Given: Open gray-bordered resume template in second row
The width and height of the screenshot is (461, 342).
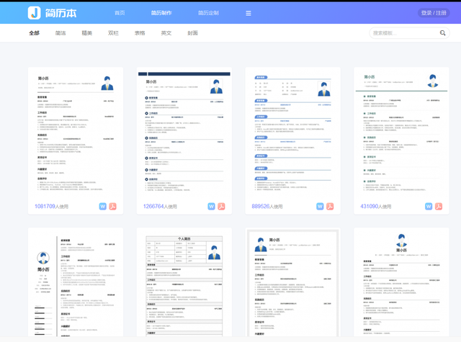Looking at the screenshot, I should pos(293,282).
